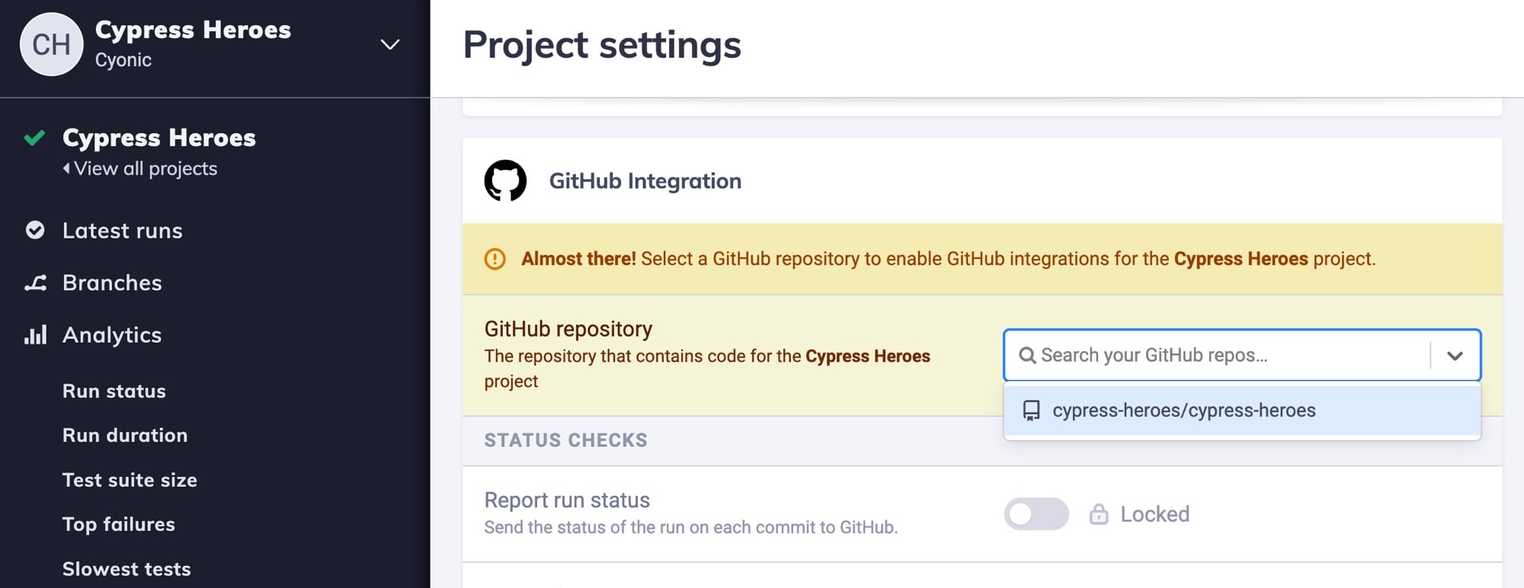Click View all projects link
The height and width of the screenshot is (588, 1524).
coord(145,168)
